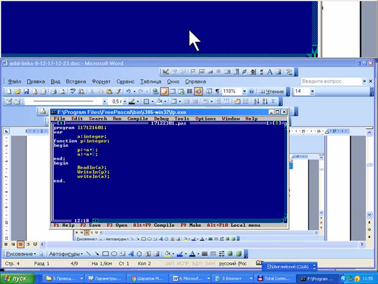Screen dimensions: 378x284
Task: Click the Insert Hyperlink globe icon
Action: click(156, 92)
